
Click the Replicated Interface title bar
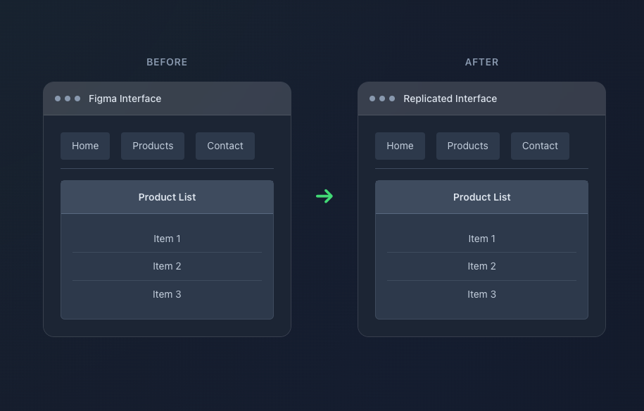click(481, 99)
